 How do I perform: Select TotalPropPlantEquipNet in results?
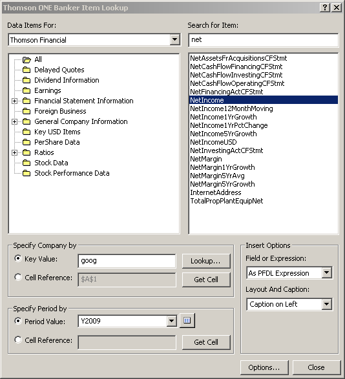(263, 201)
